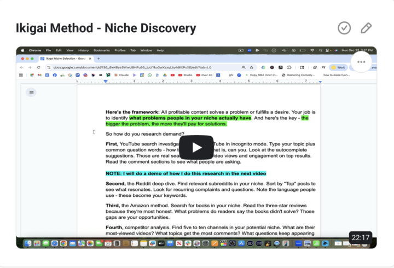Open the Profiles menu
The height and width of the screenshot is (268, 394).
[x=120, y=50]
